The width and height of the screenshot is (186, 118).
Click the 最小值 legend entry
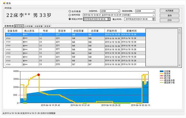tap(165, 78)
